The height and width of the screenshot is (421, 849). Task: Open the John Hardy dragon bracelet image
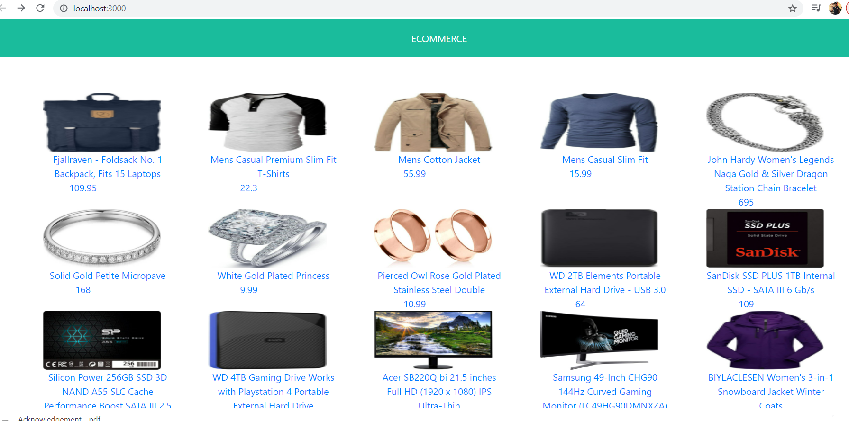pyautogui.click(x=765, y=122)
